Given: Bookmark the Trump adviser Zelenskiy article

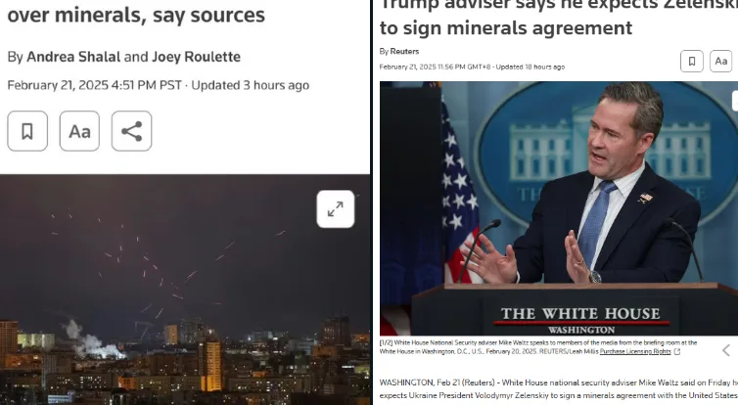Looking at the screenshot, I should tap(692, 62).
